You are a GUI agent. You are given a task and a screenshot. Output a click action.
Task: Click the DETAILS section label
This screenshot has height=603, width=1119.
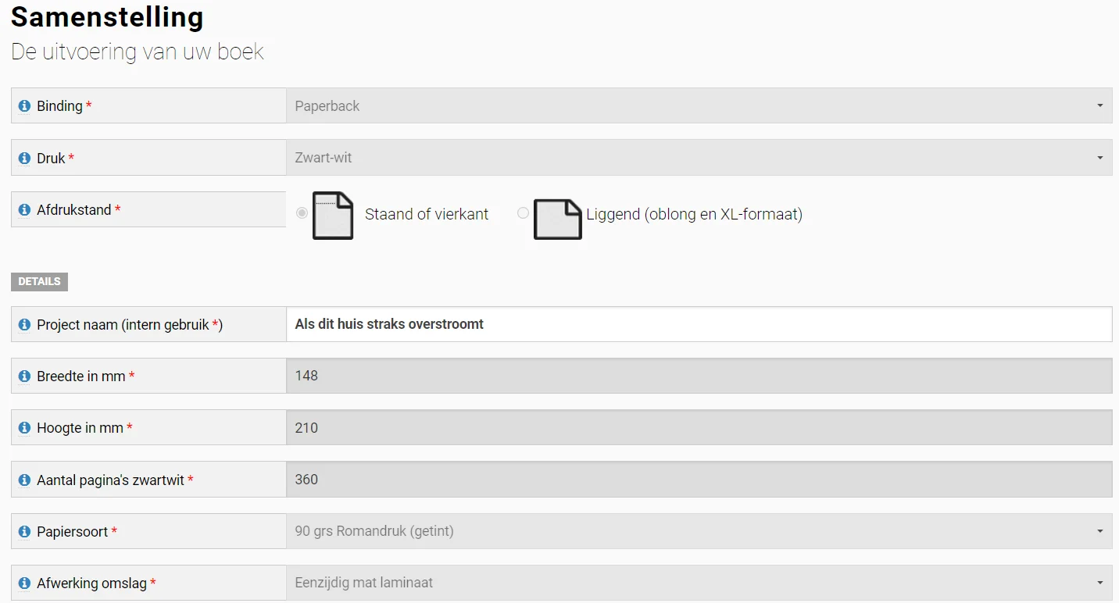click(39, 282)
